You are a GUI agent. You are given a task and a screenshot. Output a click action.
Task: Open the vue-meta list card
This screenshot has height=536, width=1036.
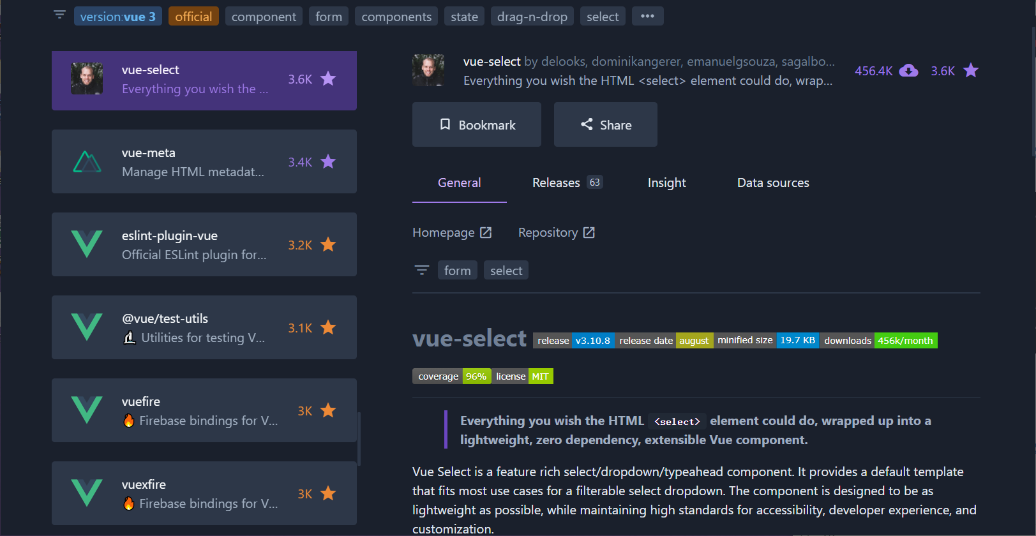point(204,161)
